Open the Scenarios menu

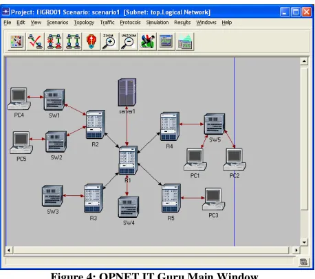pyautogui.click(x=57, y=23)
